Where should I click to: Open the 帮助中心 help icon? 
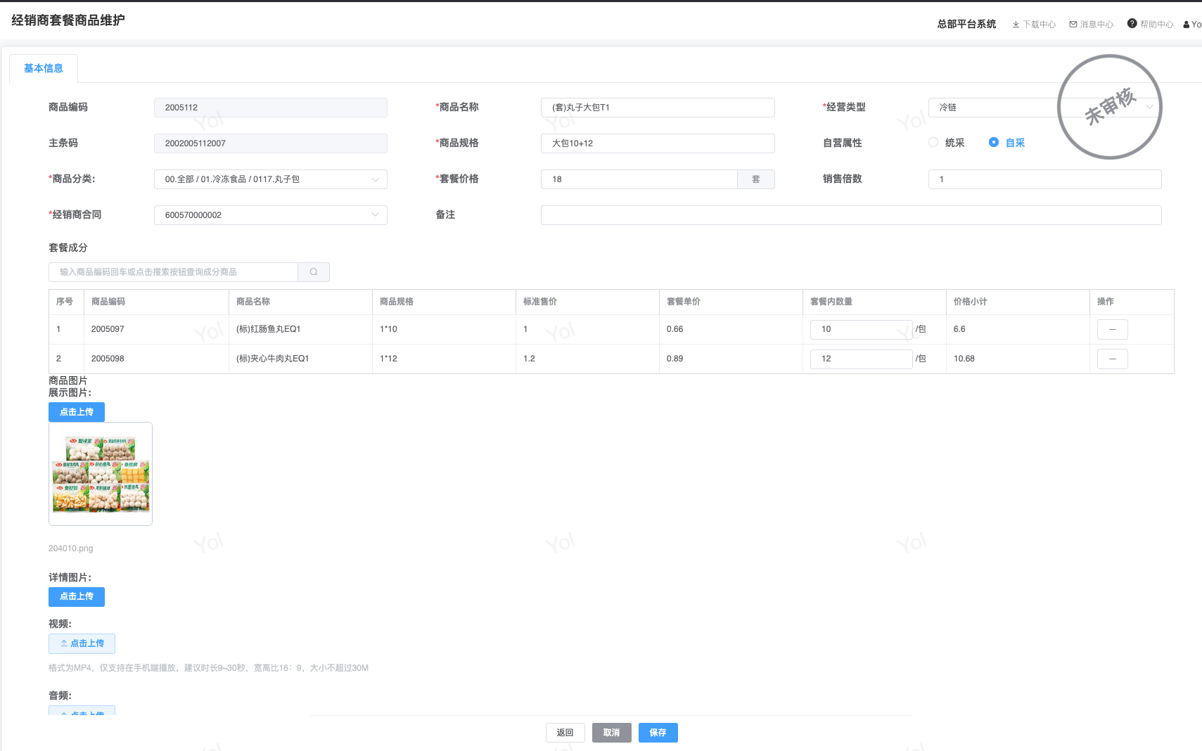tap(1132, 24)
